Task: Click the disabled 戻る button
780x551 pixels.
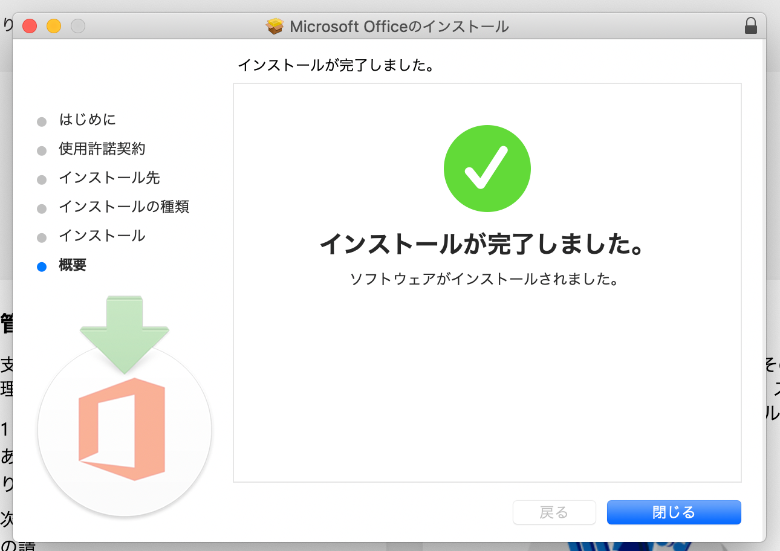Action: click(x=554, y=512)
